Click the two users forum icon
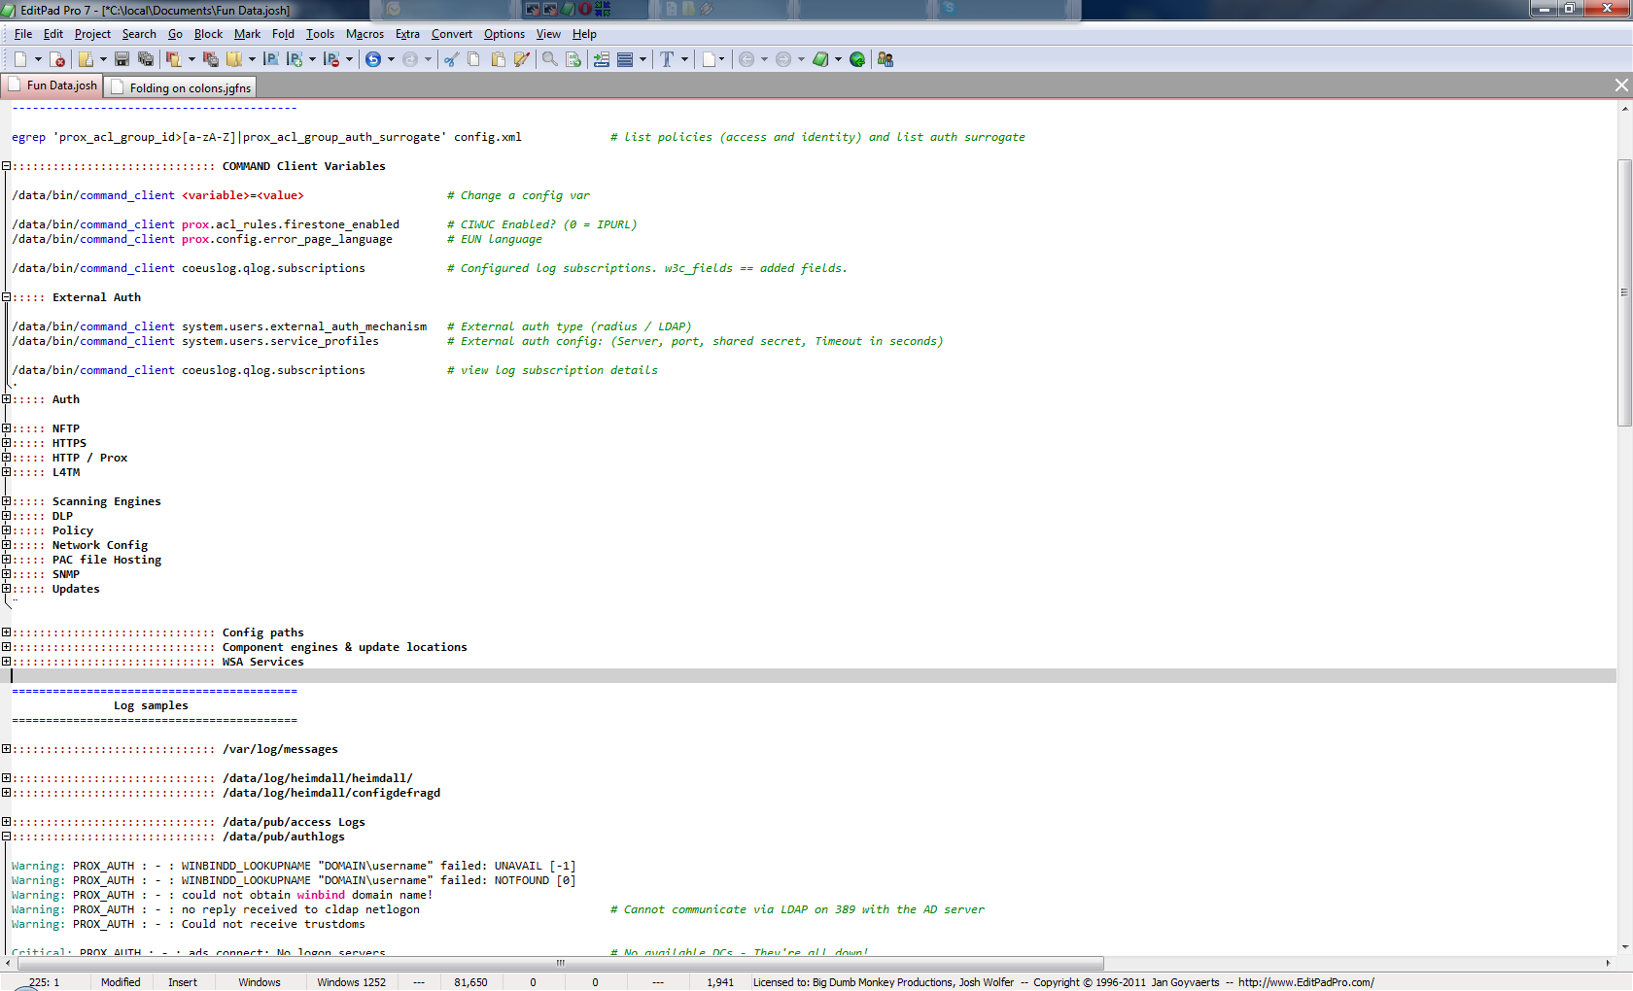This screenshot has height=991, width=1633. (x=886, y=59)
